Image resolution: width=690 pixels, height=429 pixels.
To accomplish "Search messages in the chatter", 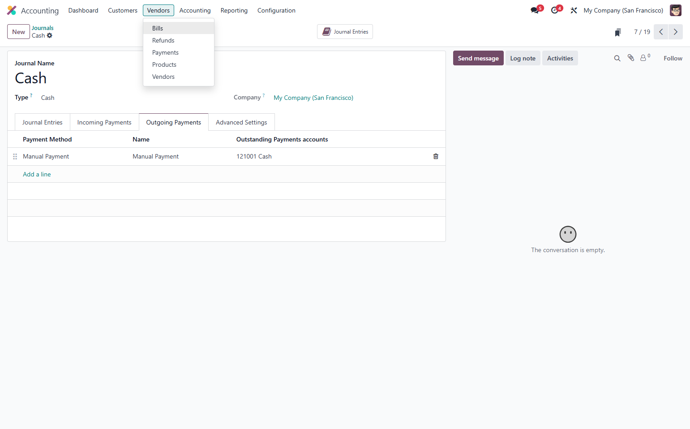I will click(617, 58).
